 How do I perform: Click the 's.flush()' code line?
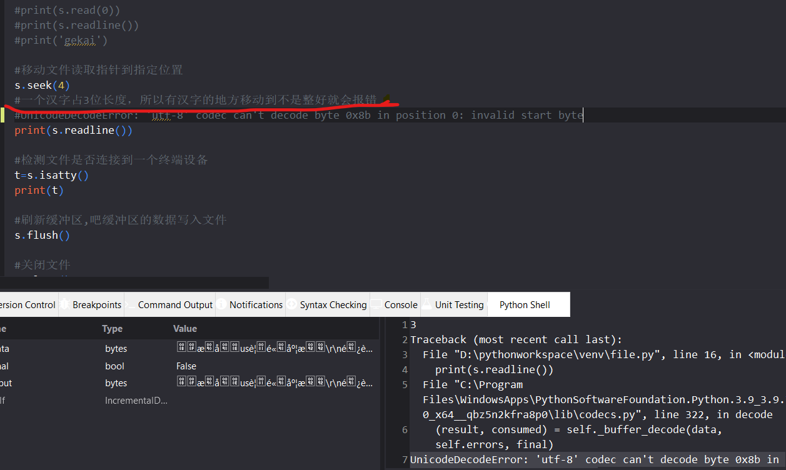tap(43, 235)
